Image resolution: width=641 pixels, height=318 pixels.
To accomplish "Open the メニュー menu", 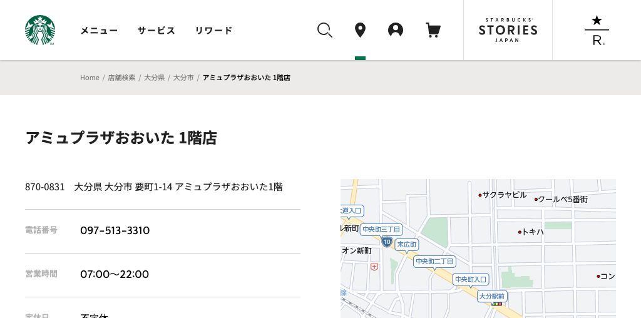I will 99,30.
